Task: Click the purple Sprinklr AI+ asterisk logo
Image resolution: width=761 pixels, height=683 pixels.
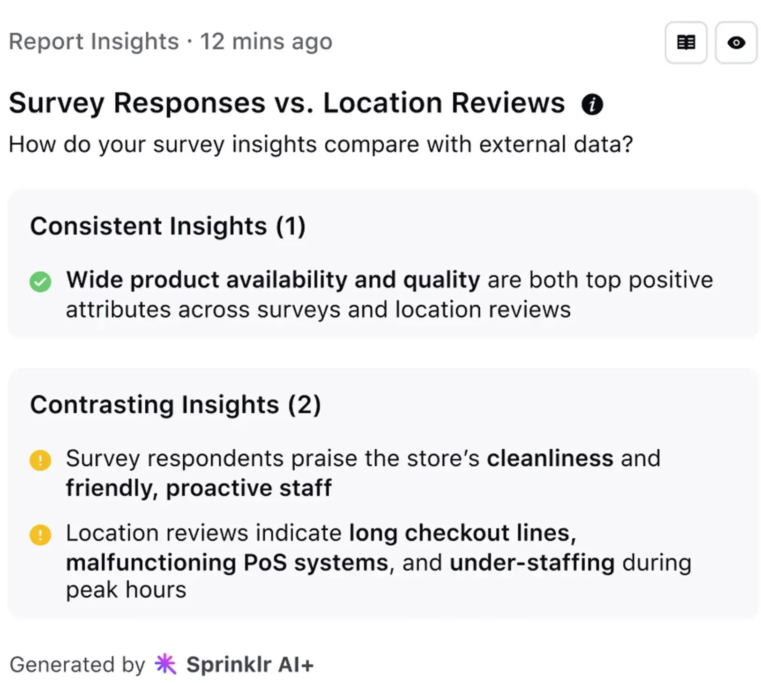Action: (x=165, y=663)
